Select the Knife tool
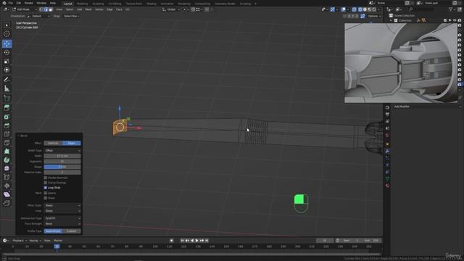Screen dimensions: 464x261 tap(7, 143)
